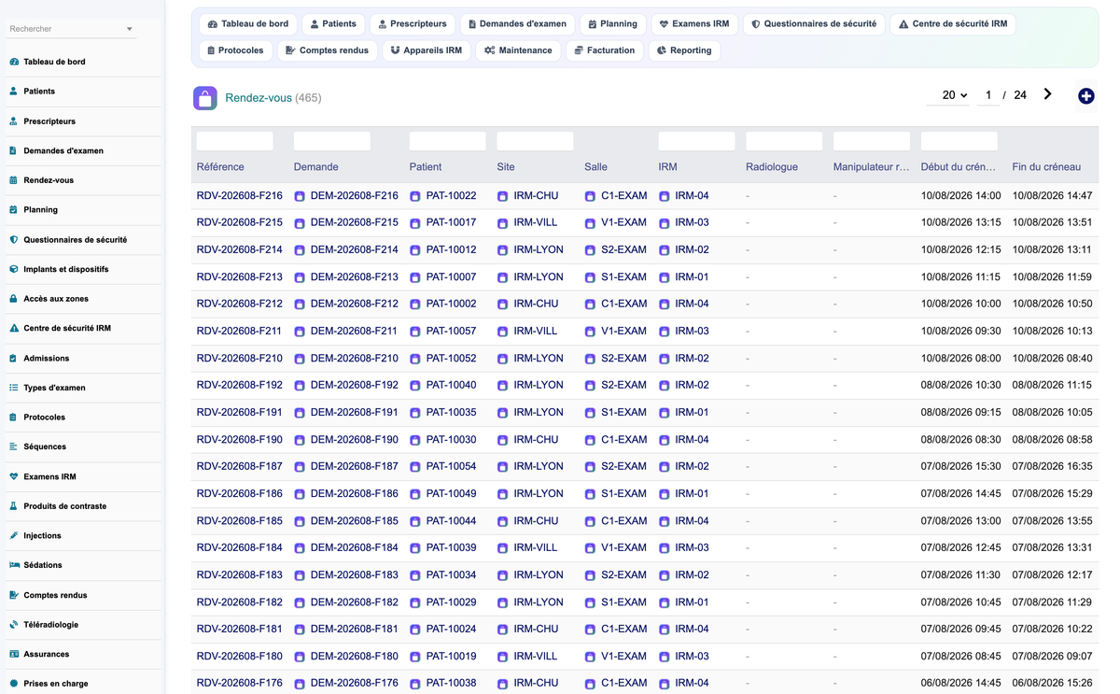1120x694 pixels.
Task: Open site IRM-CHU in the RDV-202608-F212 row
Action: (536, 305)
